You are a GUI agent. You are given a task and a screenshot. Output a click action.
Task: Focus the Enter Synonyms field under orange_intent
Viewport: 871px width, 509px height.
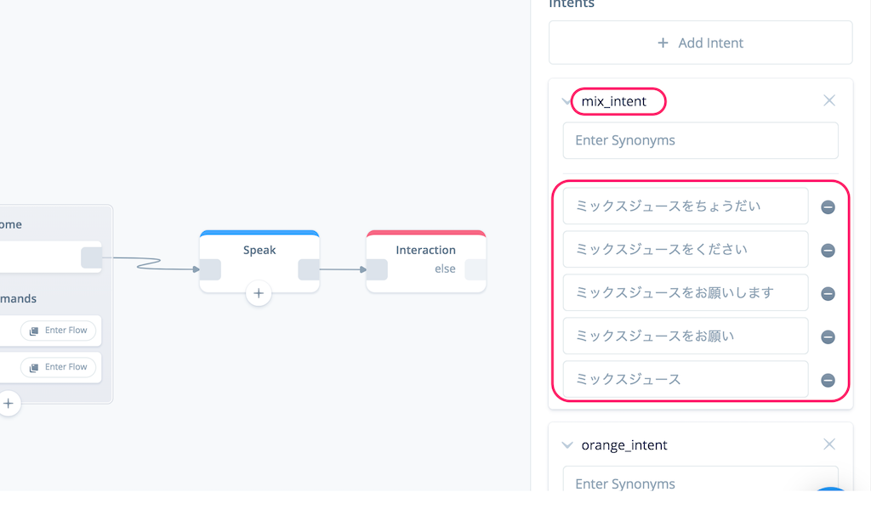(x=700, y=484)
